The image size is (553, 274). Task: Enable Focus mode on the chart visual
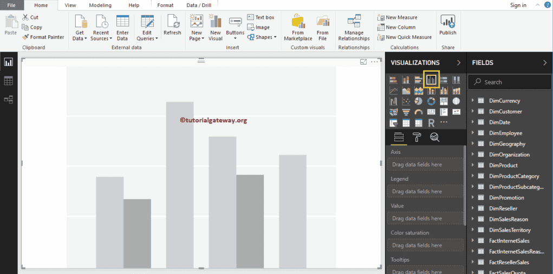coord(363,62)
